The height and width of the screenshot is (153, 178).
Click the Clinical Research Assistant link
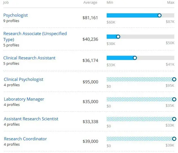pos(29,58)
